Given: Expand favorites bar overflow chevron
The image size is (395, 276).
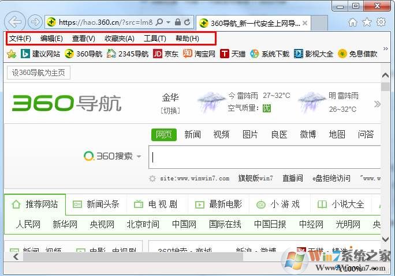Looking at the screenshot, I should tap(385, 48).
